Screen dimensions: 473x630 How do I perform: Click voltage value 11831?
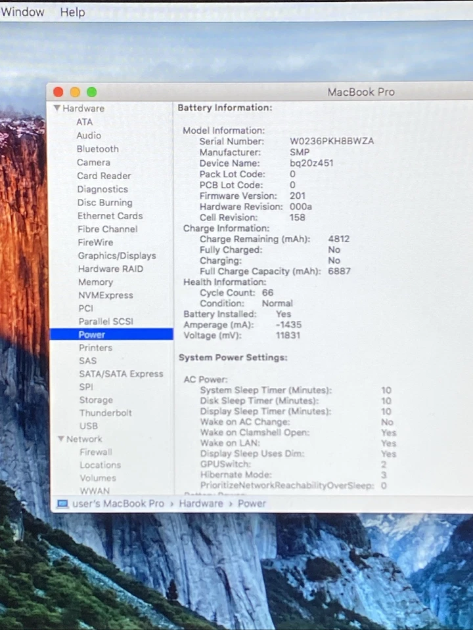288,335
